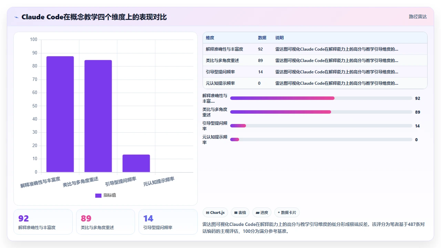The image size is (441, 248).
Task: Click the 维度 table column header
Action: (210, 38)
